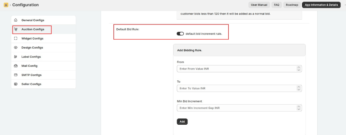Increase Min Bid Increment with up arrow
Image resolution: width=346 pixels, height=135 pixels.
click(299, 106)
